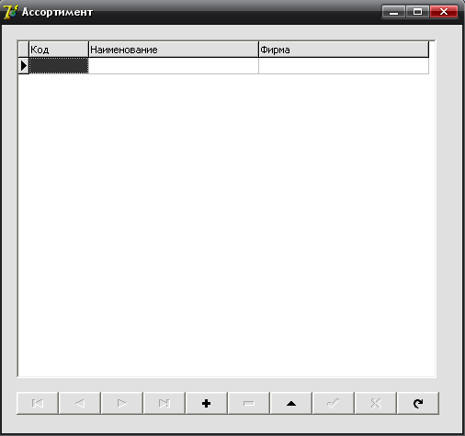465x436 pixels.
Task: Go to next record navigator button
Action: [122, 403]
